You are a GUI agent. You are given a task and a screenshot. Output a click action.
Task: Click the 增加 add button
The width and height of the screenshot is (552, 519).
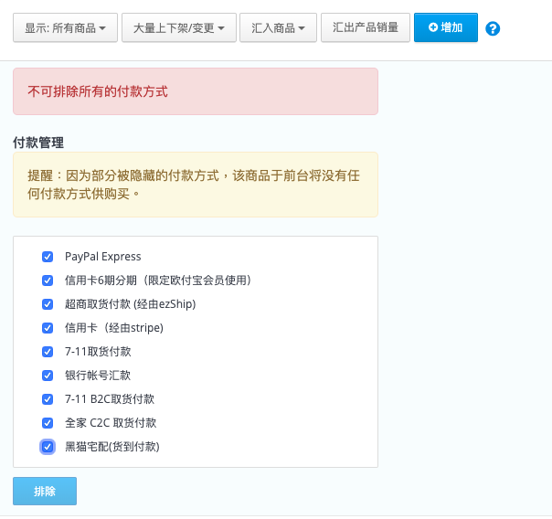(446, 27)
